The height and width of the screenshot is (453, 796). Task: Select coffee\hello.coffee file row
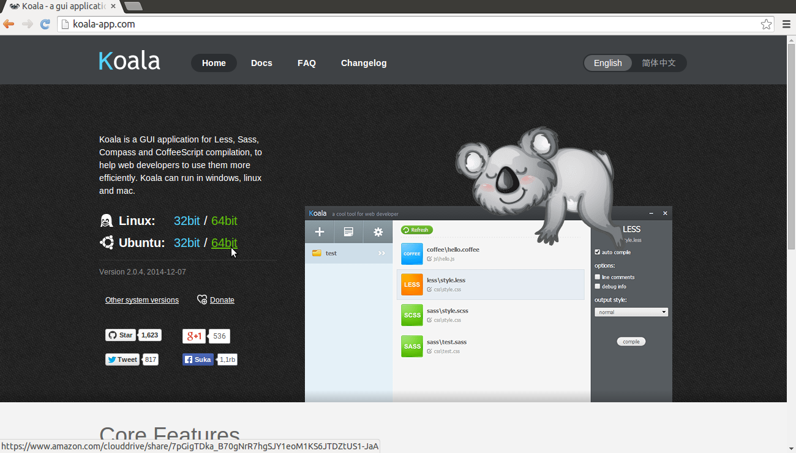tap(490, 254)
